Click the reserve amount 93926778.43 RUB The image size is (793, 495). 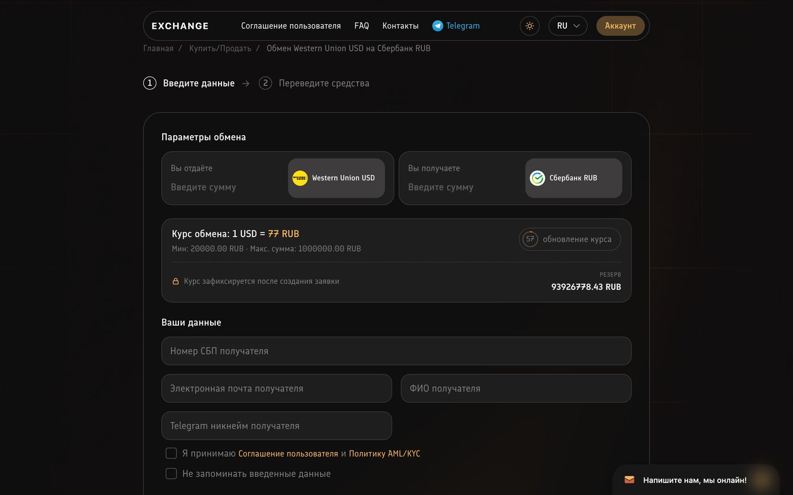(586, 287)
